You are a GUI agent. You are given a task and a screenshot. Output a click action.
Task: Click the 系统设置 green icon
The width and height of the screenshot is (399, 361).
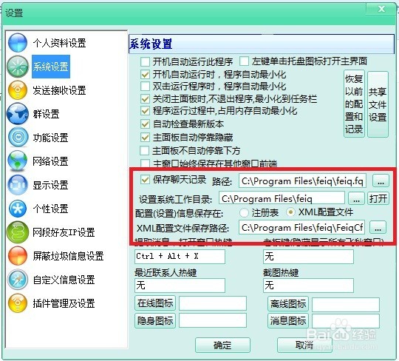(x=17, y=67)
